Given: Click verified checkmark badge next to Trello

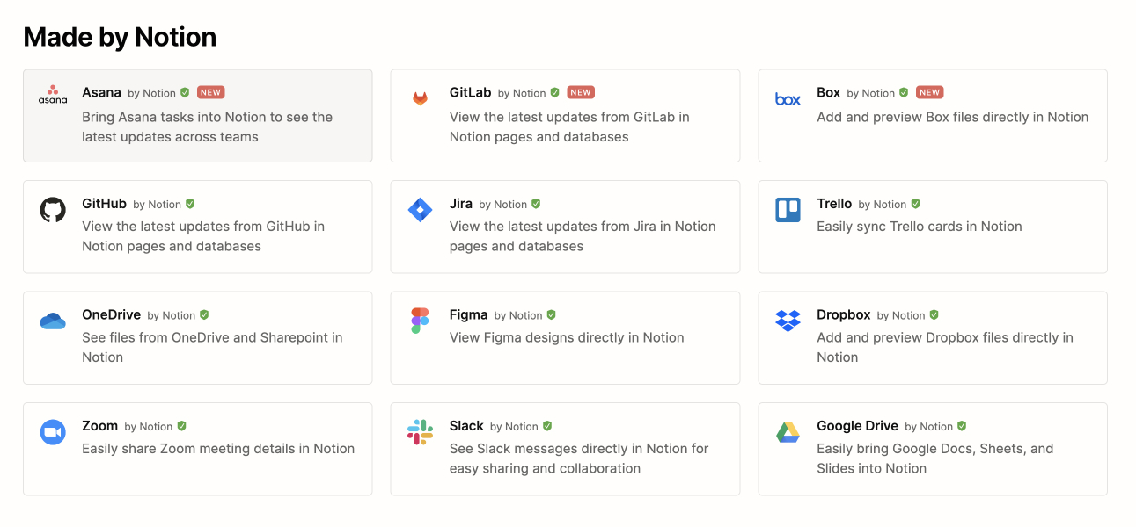Looking at the screenshot, I should [x=915, y=204].
